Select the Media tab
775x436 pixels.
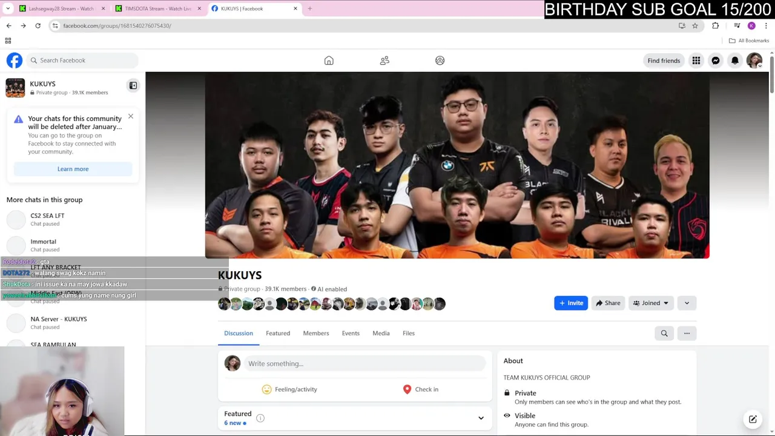(381, 333)
